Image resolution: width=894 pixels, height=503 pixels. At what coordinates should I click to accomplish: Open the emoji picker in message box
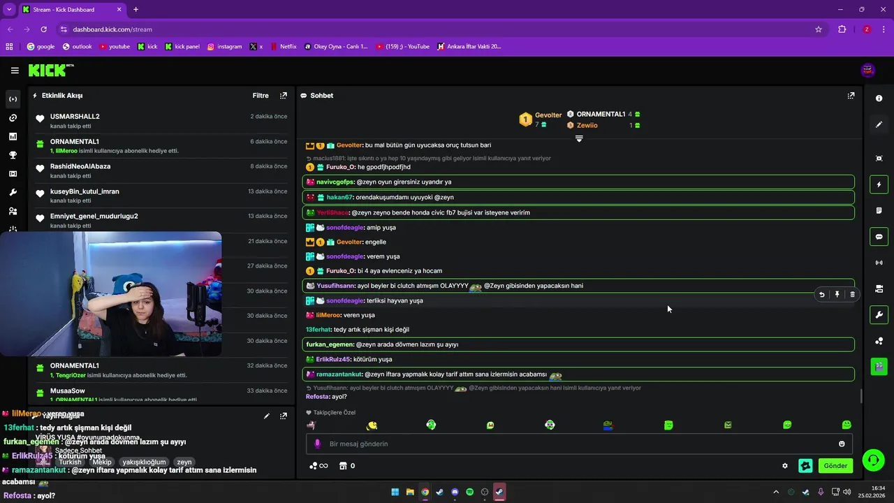pos(842,444)
